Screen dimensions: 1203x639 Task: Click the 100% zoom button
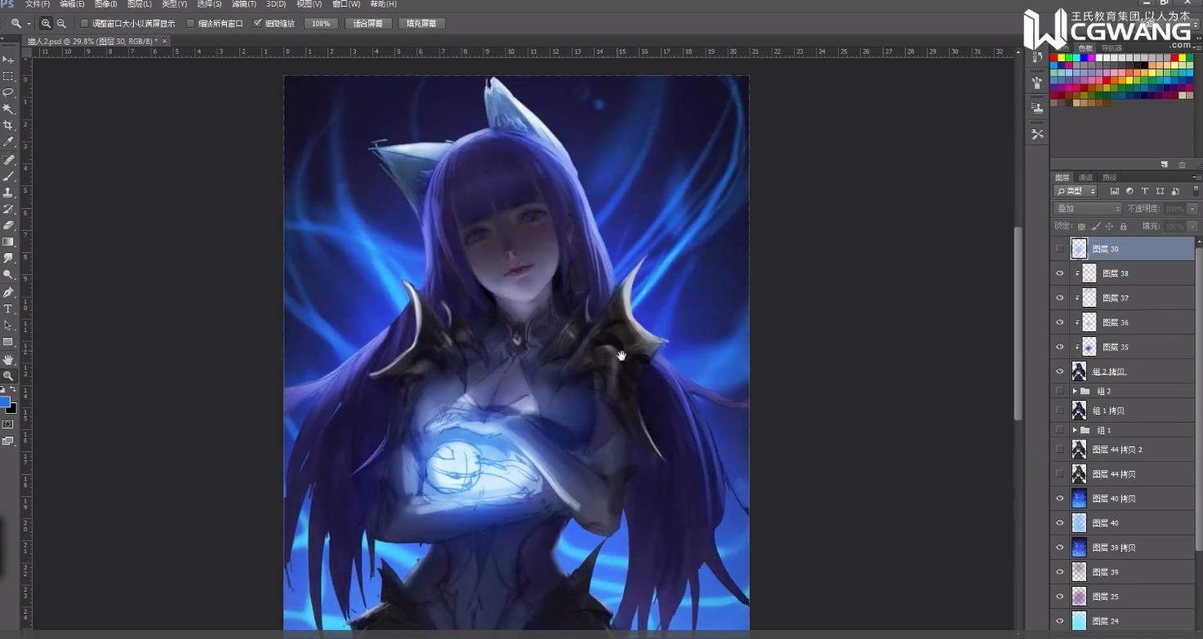pos(321,24)
